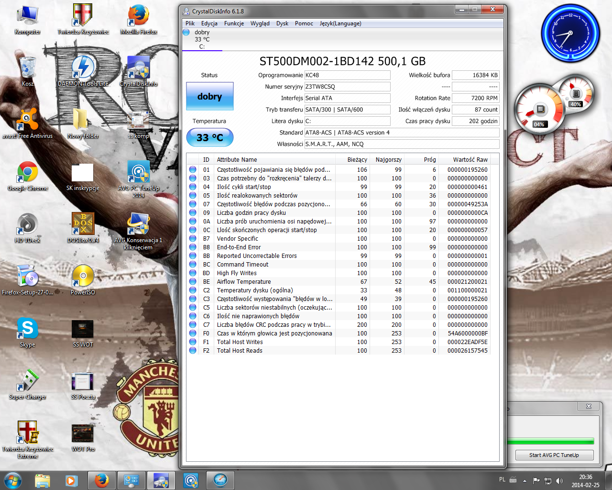
Task: Click the green AVG progress bar
Action: 550,441
